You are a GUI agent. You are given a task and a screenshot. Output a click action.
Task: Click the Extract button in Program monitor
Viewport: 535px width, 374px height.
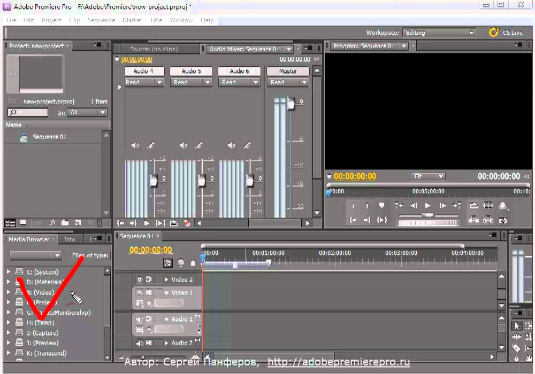(x=488, y=220)
